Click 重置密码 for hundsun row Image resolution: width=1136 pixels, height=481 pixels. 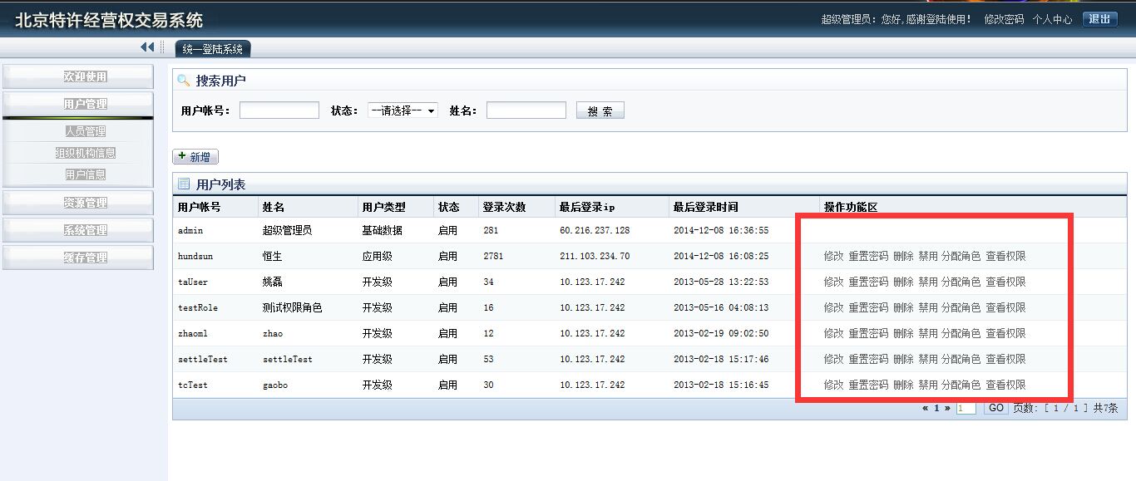868,256
